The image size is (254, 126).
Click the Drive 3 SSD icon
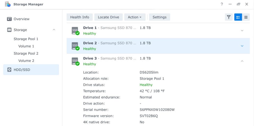(75, 61)
